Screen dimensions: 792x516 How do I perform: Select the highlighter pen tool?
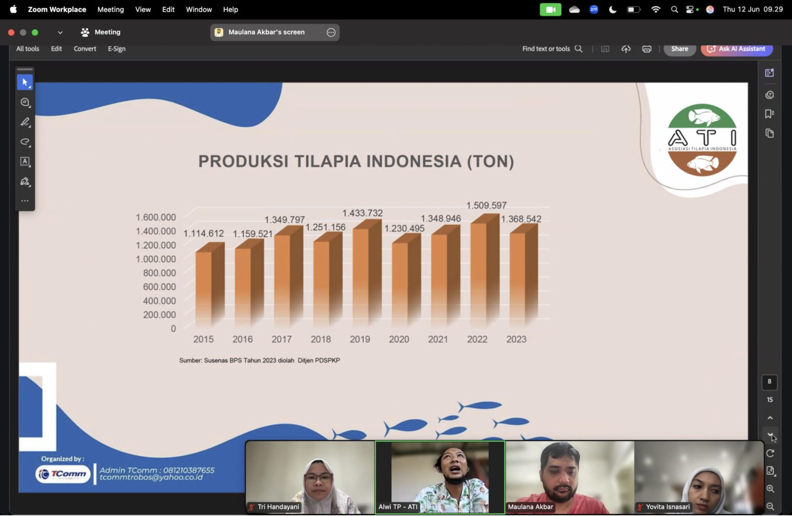25,122
